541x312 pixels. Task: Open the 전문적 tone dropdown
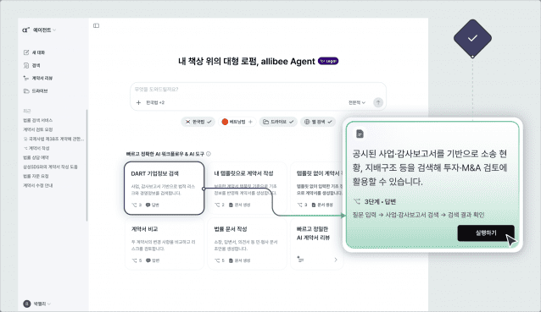[356, 102]
